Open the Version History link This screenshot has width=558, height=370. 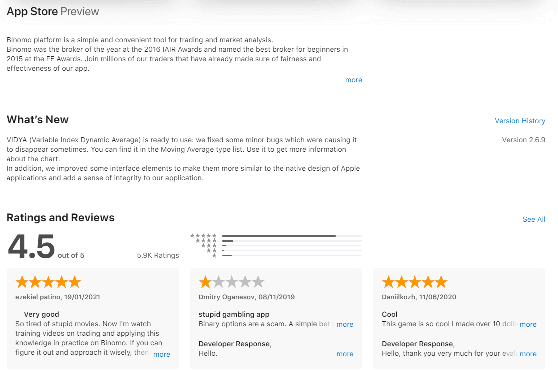click(520, 121)
